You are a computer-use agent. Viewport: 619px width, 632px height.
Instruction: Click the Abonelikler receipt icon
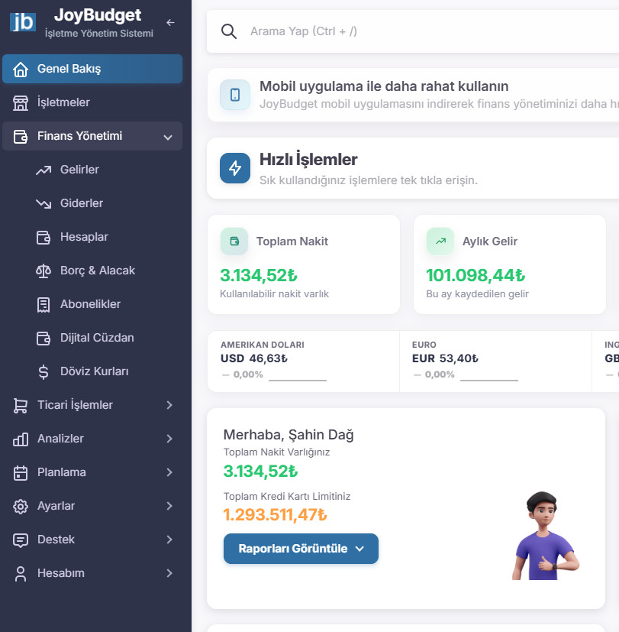pyautogui.click(x=44, y=305)
